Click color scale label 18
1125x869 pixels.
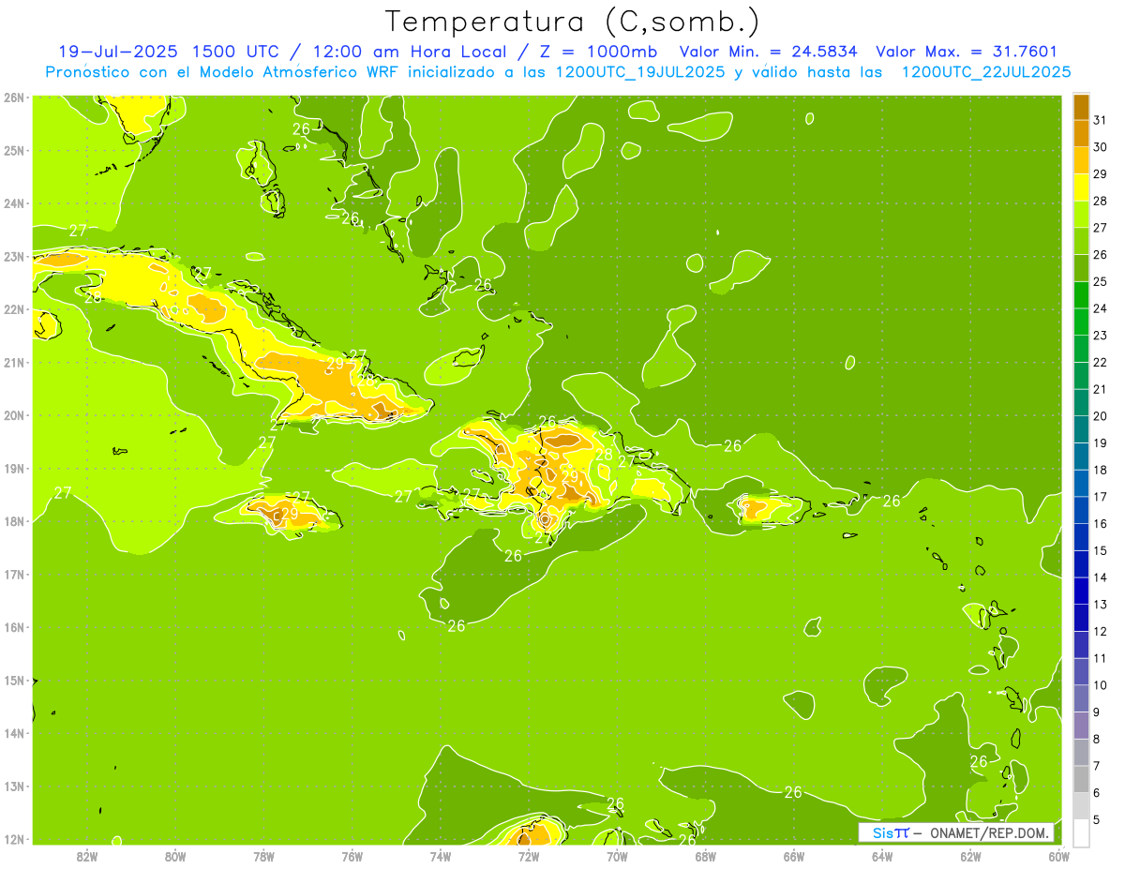(1101, 470)
